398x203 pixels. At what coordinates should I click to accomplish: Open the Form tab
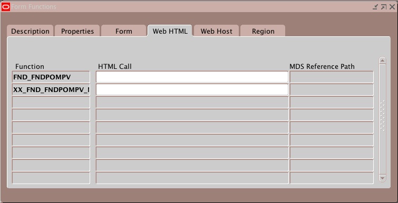[123, 31]
